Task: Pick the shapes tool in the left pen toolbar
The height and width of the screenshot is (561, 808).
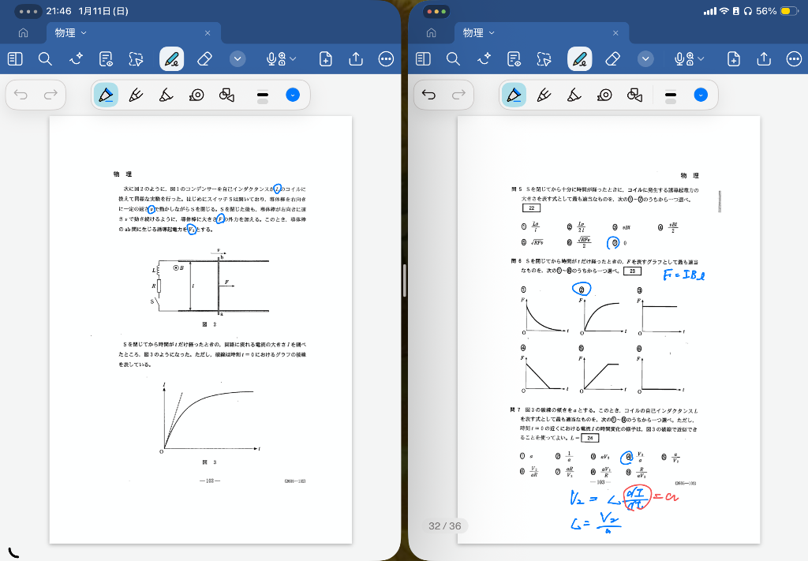Action: [226, 95]
